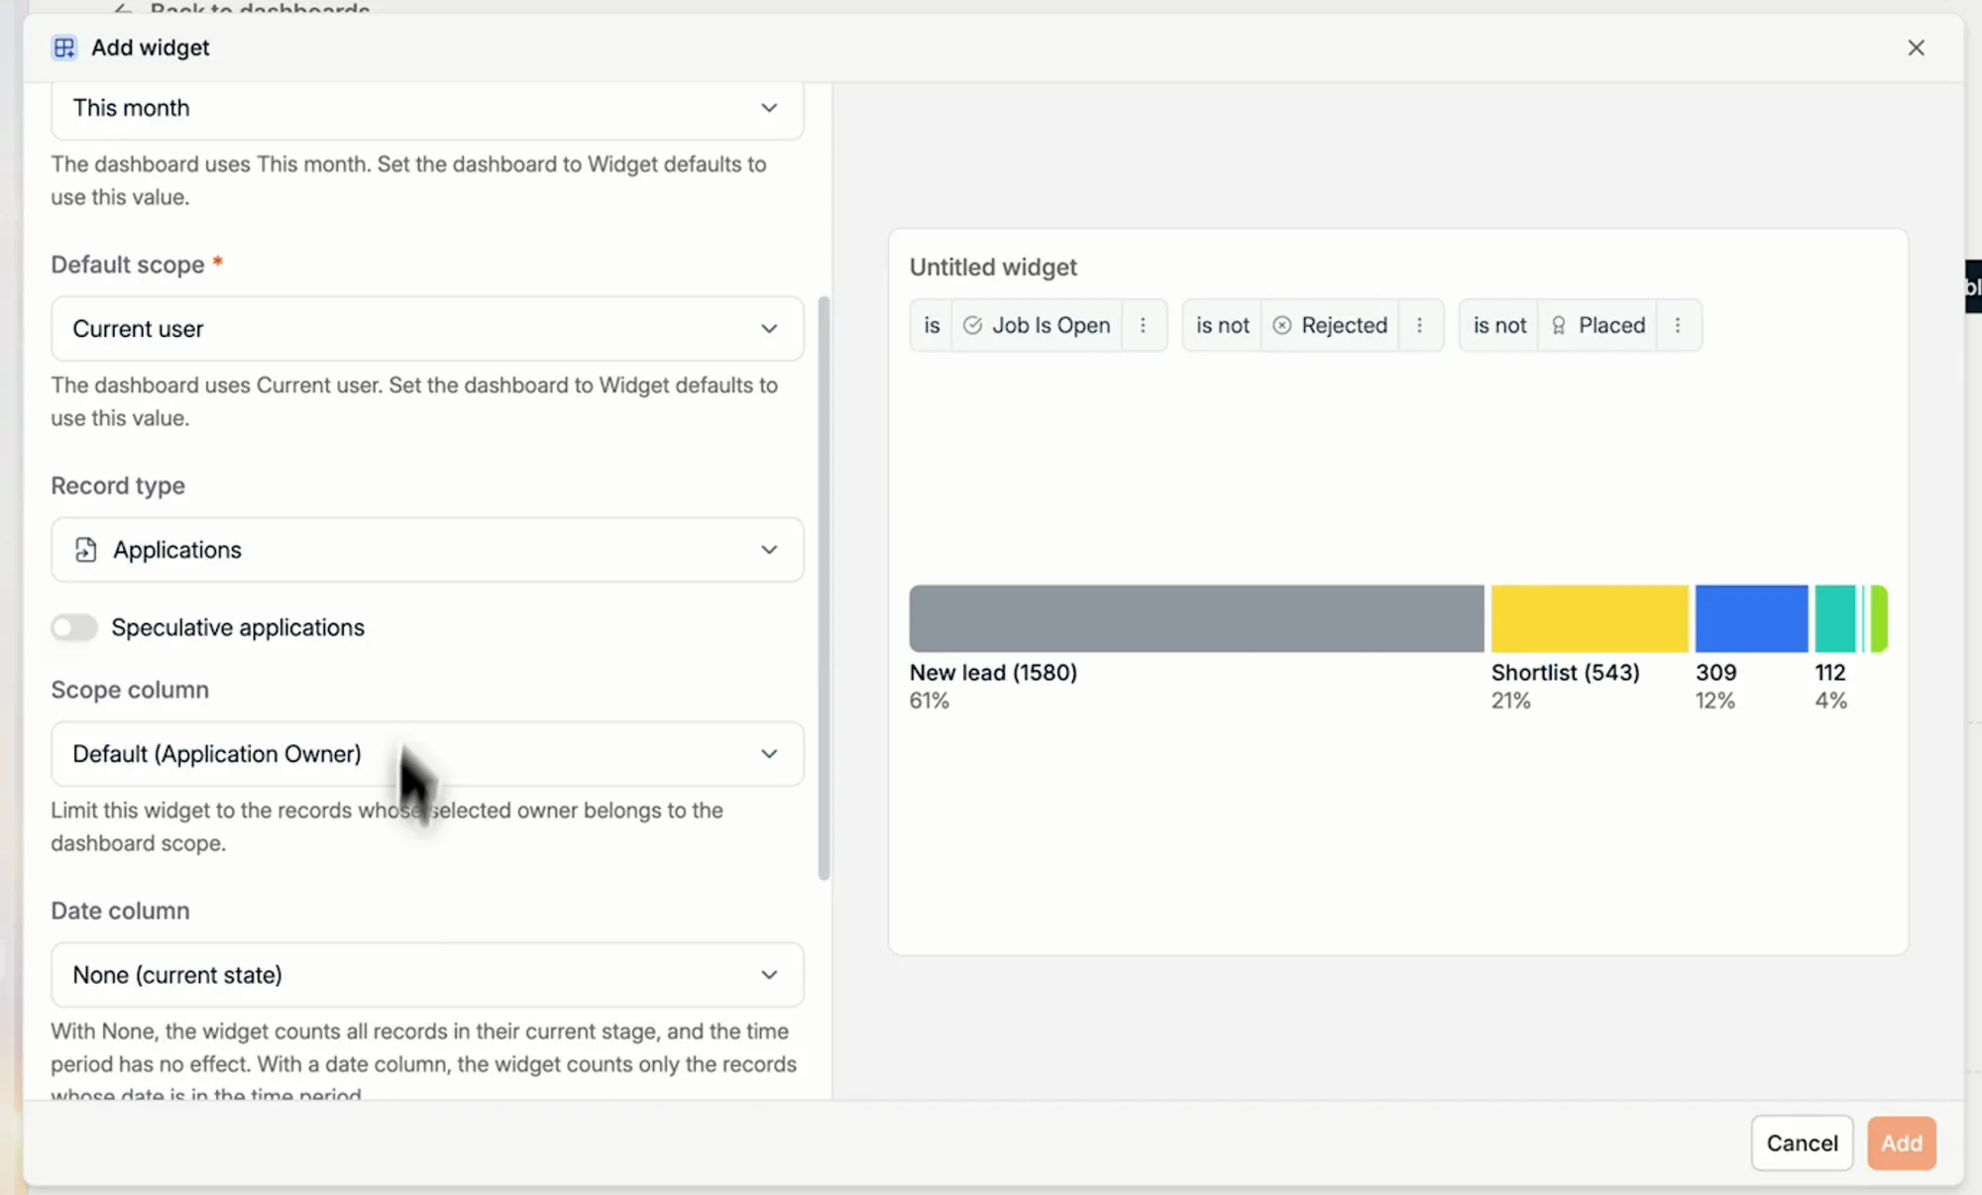This screenshot has height=1195, width=1982.
Task: Close the Add widget dialog
Action: click(1916, 48)
